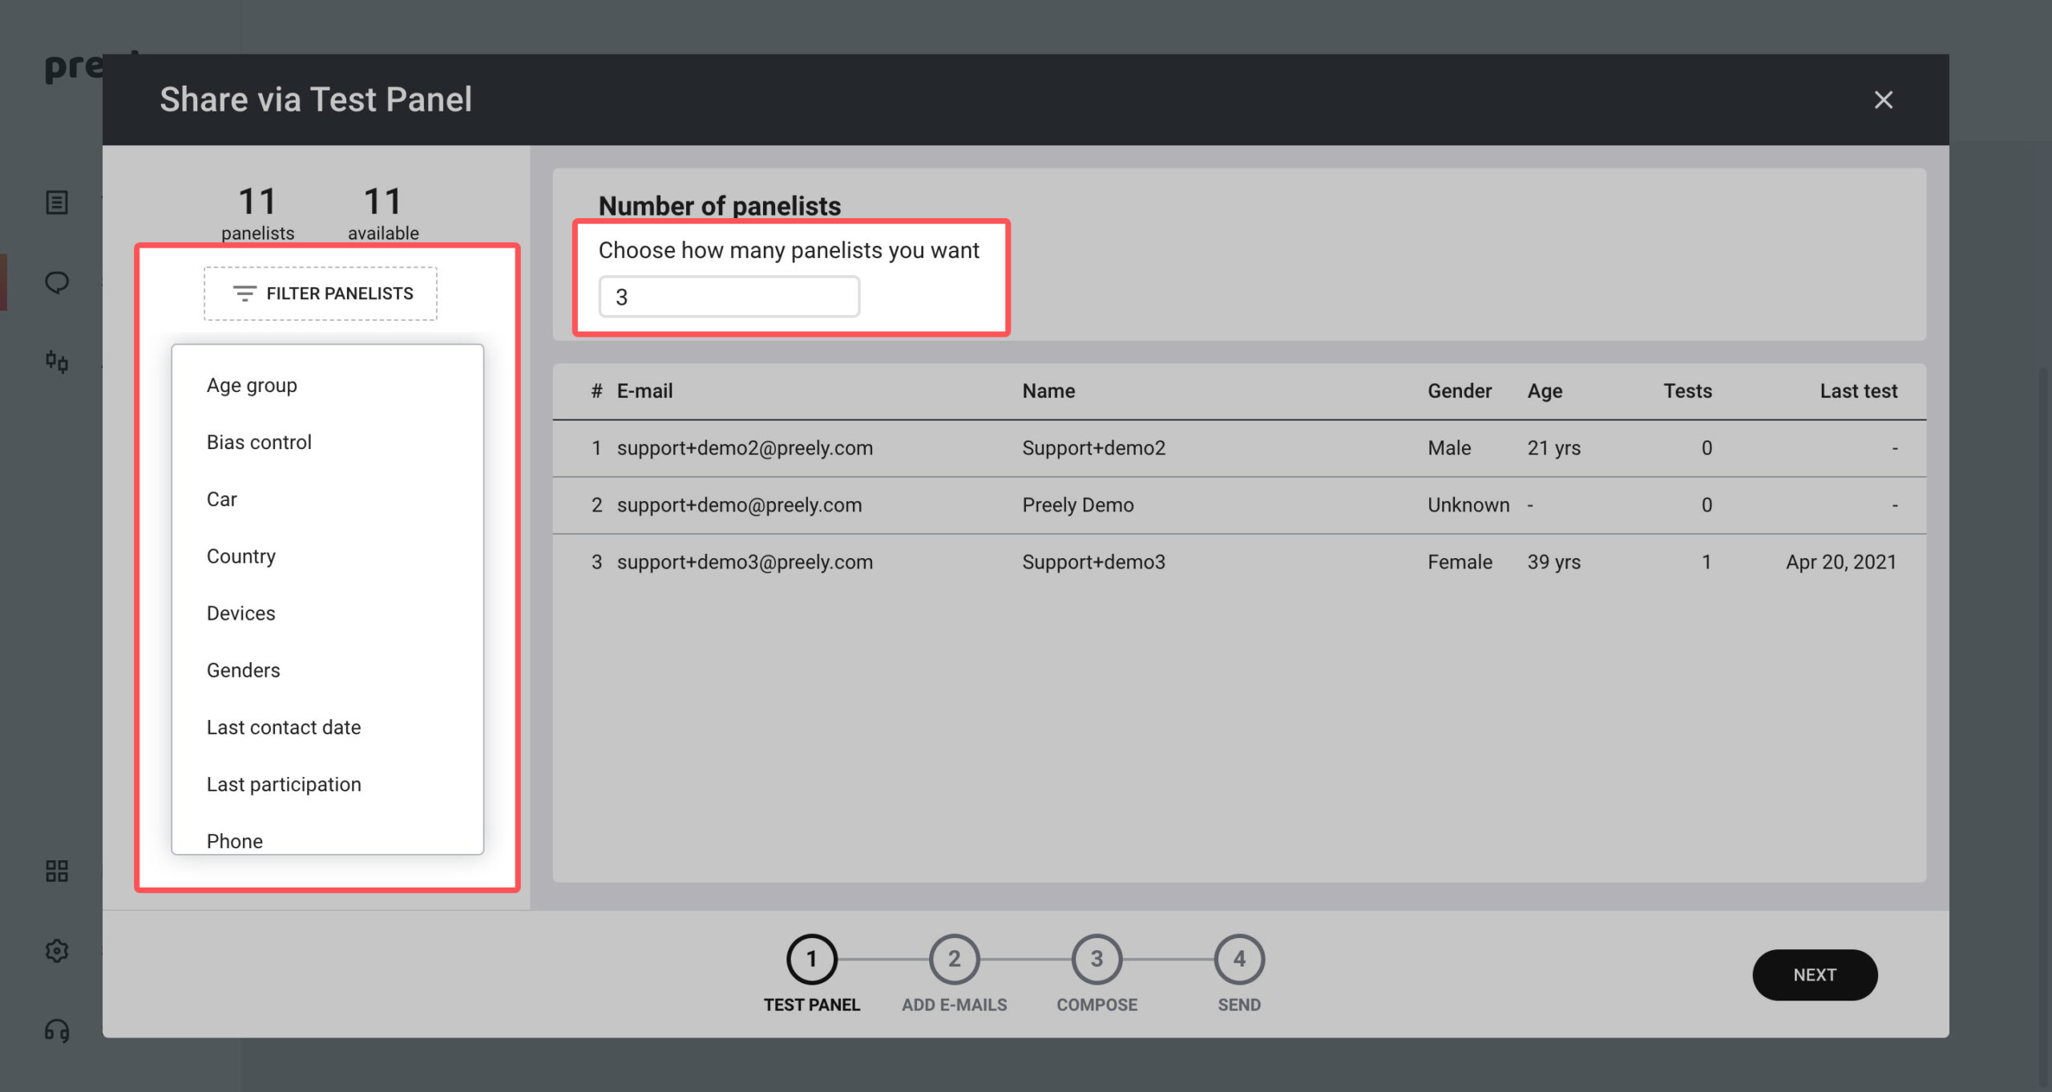Screen dimensions: 2052x1092
Task: Click the number of panelists input field
Action: click(x=729, y=297)
